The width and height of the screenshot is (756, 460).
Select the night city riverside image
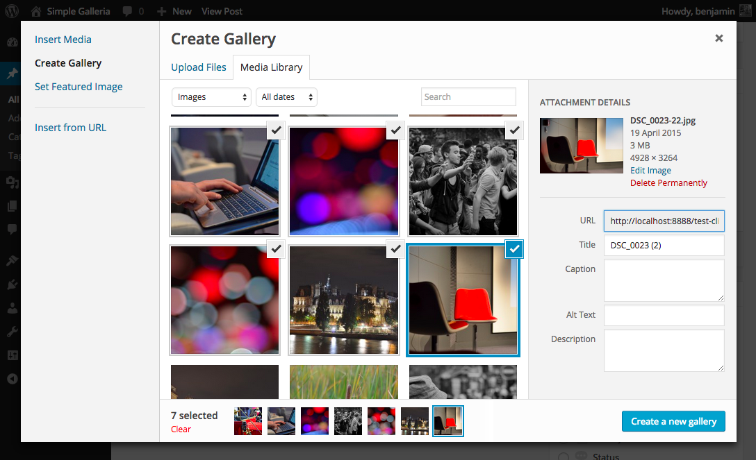344,300
